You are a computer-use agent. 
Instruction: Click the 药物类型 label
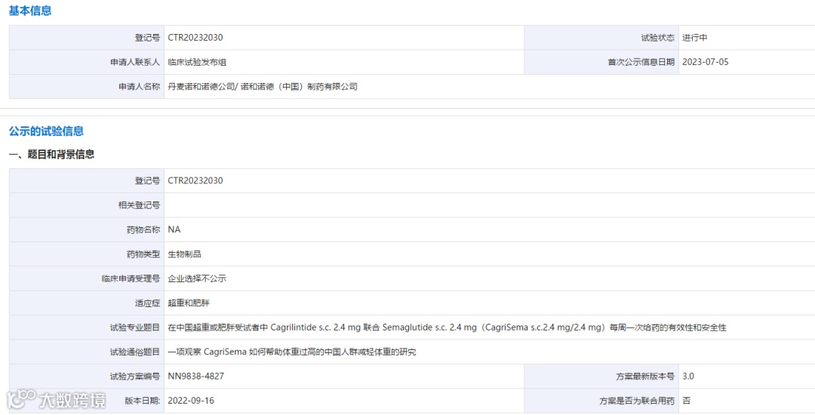pyautogui.click(x=143, y=254)
